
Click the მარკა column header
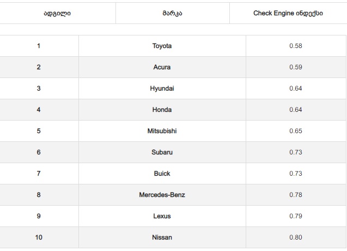pos(172,13)
